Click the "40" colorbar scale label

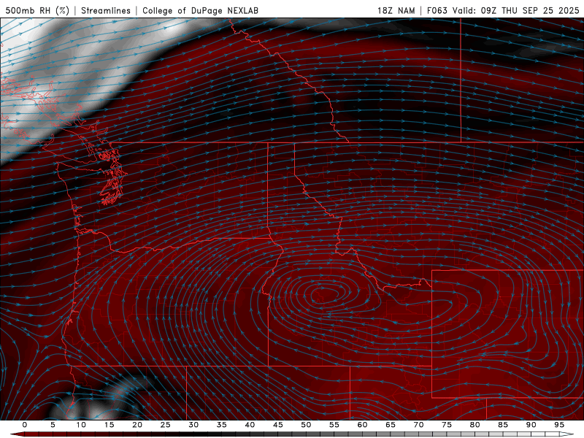tap(250, 425)
